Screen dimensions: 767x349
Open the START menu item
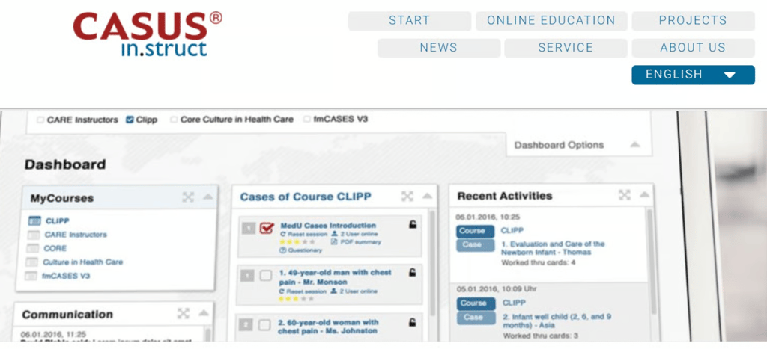[x=410, y=21]
